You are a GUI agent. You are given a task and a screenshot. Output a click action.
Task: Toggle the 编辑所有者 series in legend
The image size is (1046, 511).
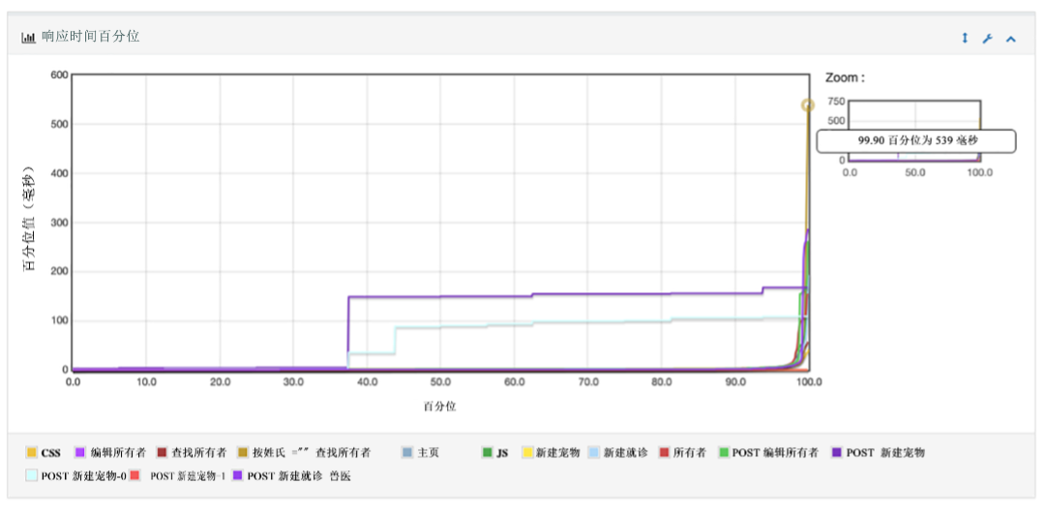118,452
